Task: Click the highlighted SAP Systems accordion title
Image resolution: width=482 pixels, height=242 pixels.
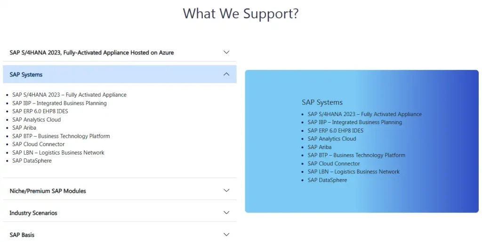Action: pos(26,75)
